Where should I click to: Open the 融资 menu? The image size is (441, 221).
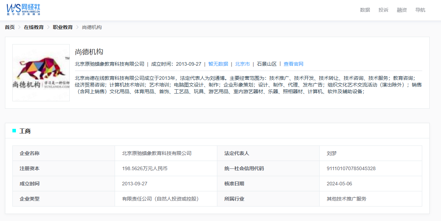click(x=402, y=10)
